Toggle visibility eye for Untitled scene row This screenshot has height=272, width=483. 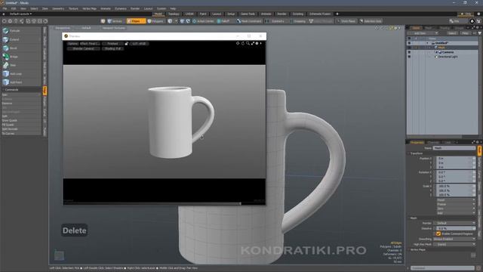point(409,43)
